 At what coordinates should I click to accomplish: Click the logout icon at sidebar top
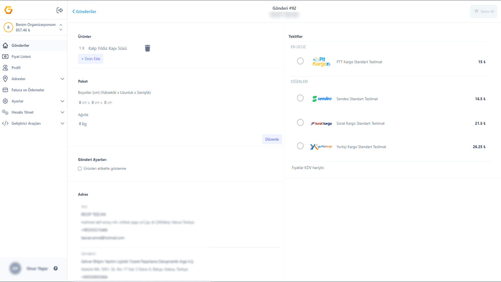pos(59,10)
